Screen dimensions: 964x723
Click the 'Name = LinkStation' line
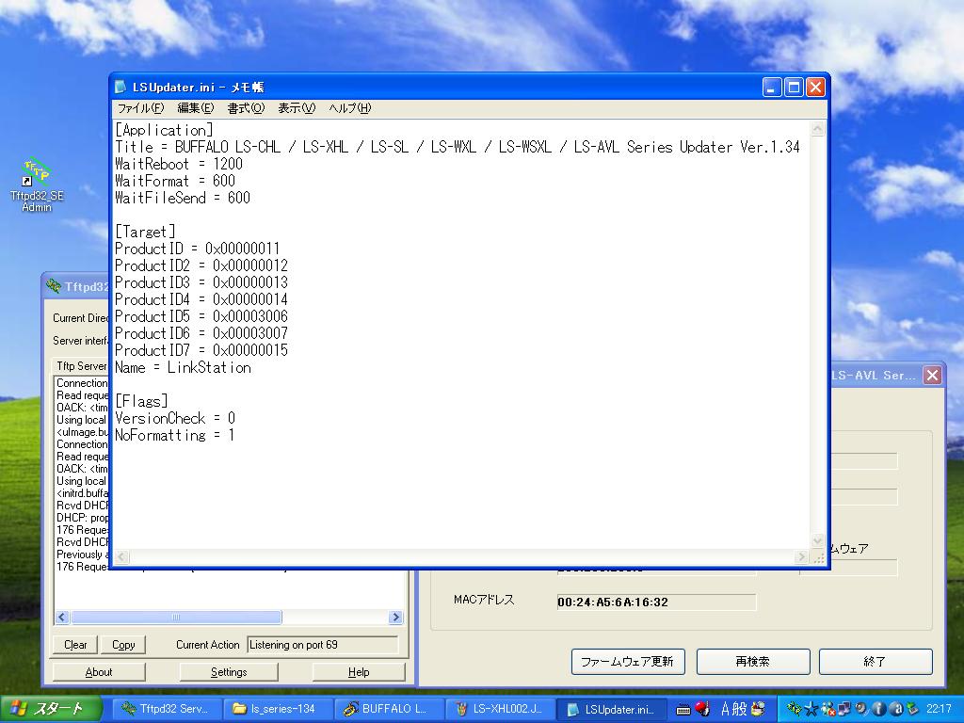pos(184,368)
